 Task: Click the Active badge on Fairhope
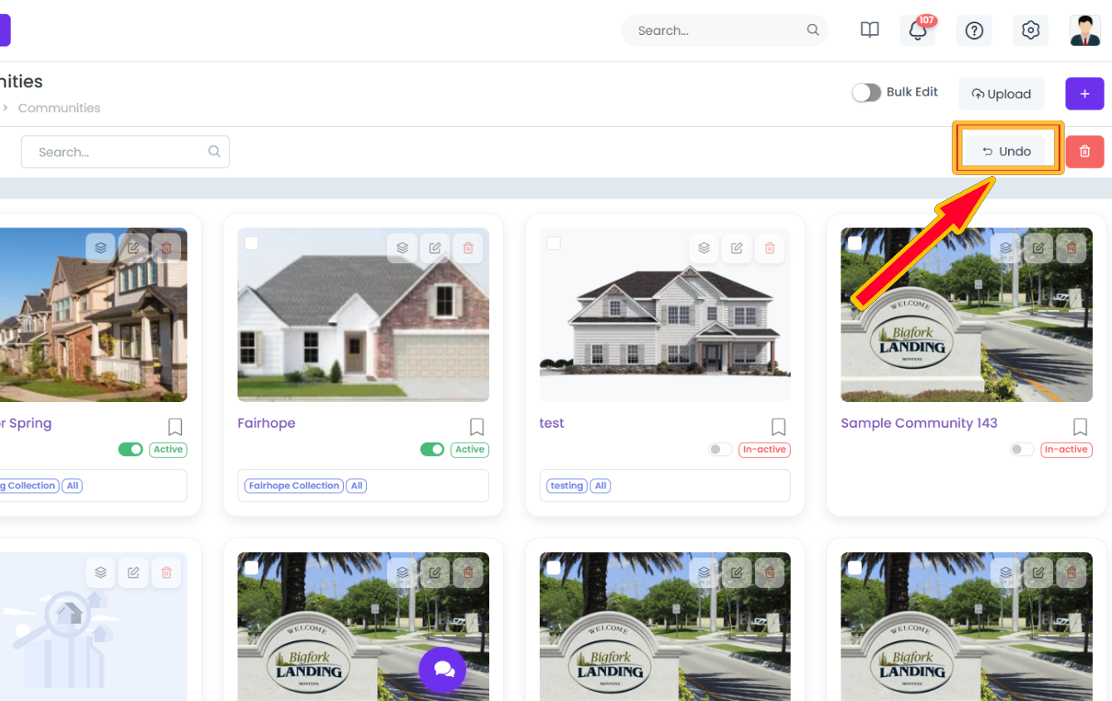tap(469, 449)
